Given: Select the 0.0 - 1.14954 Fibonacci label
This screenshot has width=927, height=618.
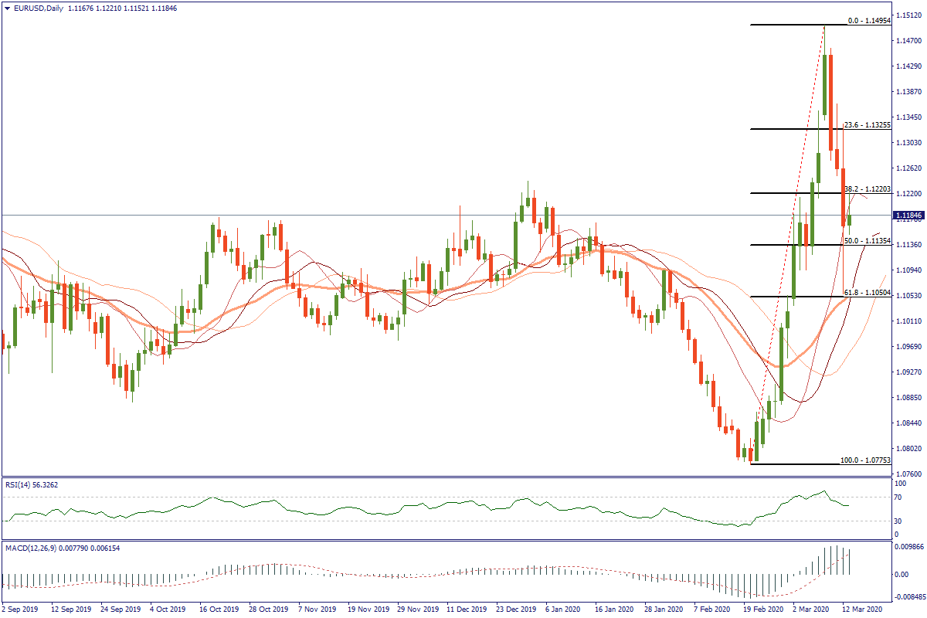Looking at the screenshot, I should 869,21.
